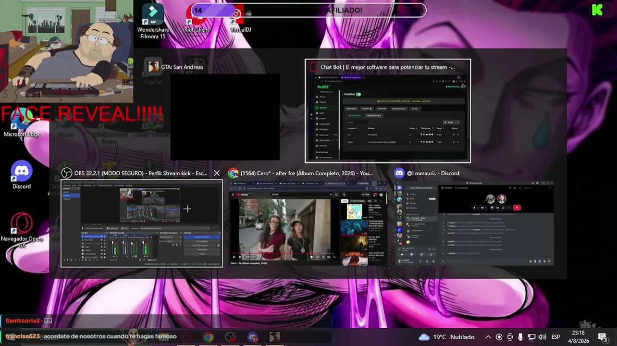This screenshot has width=617, height=346.
Task: Open the weather widget showing 19°C Nublado
Action: pos(446,337)
